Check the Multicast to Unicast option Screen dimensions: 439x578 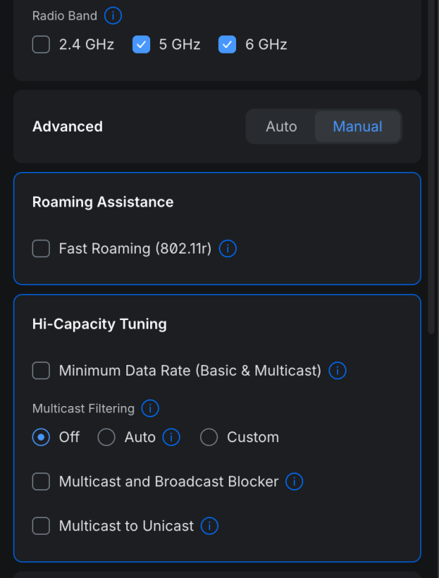coord(41,526)
